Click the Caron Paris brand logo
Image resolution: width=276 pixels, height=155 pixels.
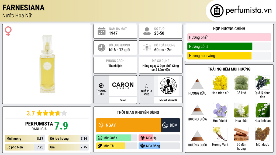click(123, 86)
